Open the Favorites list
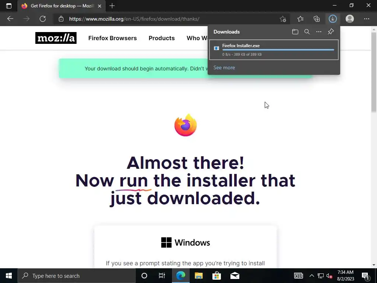The width and height of the screenshot is (377, 283). (300, 19)
